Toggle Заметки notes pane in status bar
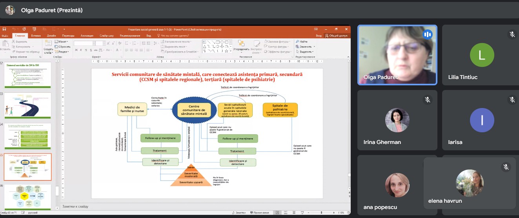Viewport: 519px width, 218px height. [238, 213]
